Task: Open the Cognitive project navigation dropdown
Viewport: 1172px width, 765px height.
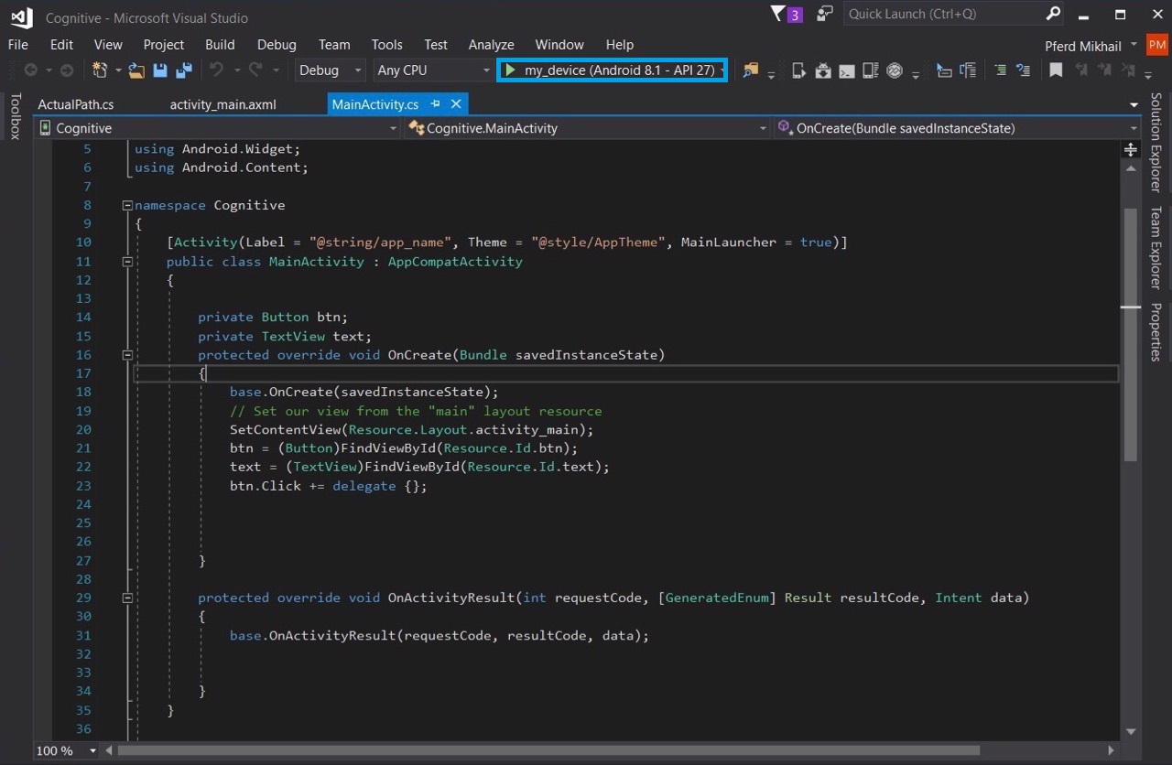Action: coord(217,128)
